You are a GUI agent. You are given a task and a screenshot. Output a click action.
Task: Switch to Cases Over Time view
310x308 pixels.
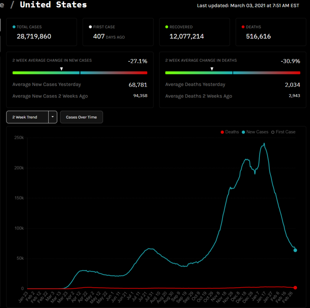[81, 117]
